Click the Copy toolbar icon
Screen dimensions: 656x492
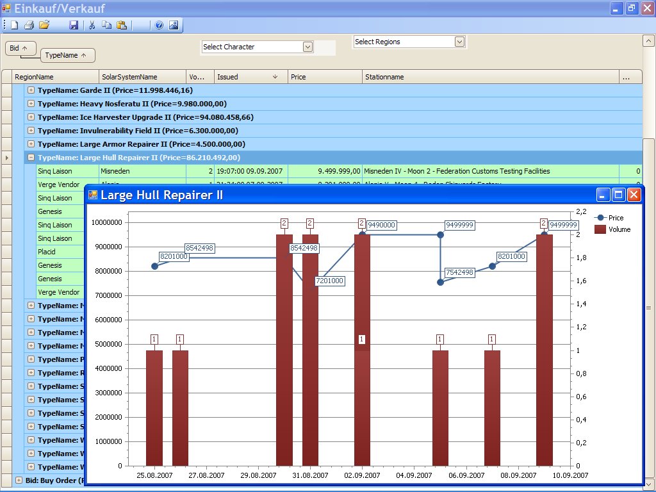click(x=106, y=26)
